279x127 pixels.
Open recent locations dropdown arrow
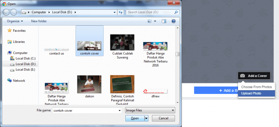coord(19,12)
